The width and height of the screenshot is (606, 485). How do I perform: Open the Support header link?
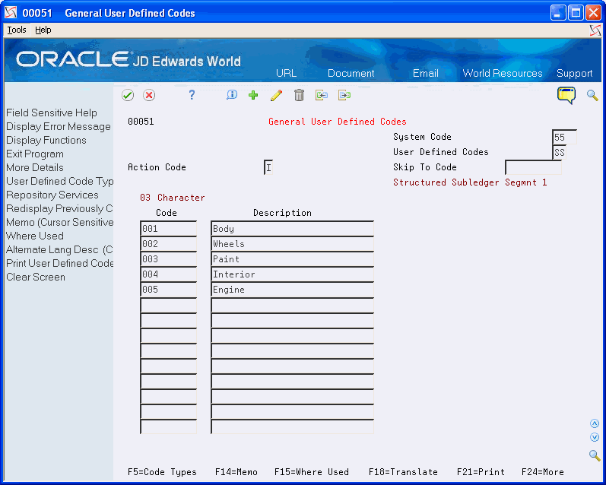point(574,73)
